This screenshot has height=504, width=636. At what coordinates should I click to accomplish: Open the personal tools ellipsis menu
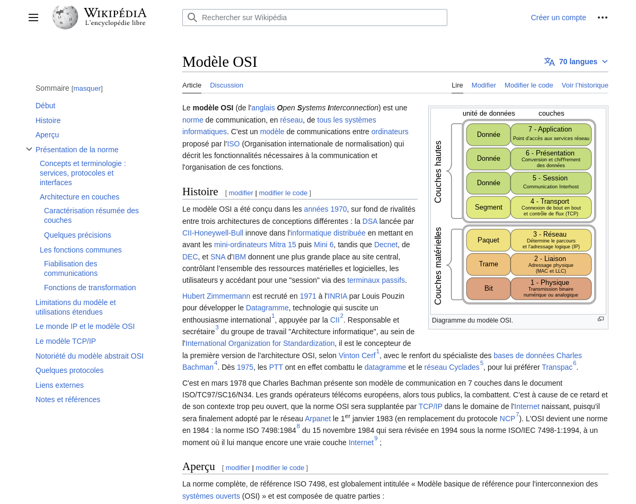click(603, 18)
